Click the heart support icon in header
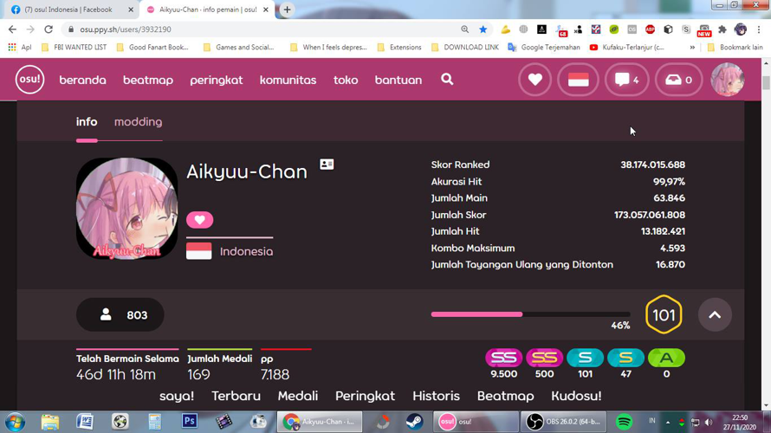The image size is (771, 433). tap(535, 79)
